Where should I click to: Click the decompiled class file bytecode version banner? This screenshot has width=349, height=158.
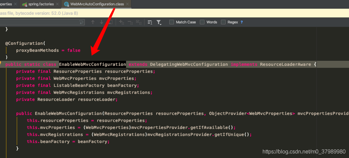point(174,13)
